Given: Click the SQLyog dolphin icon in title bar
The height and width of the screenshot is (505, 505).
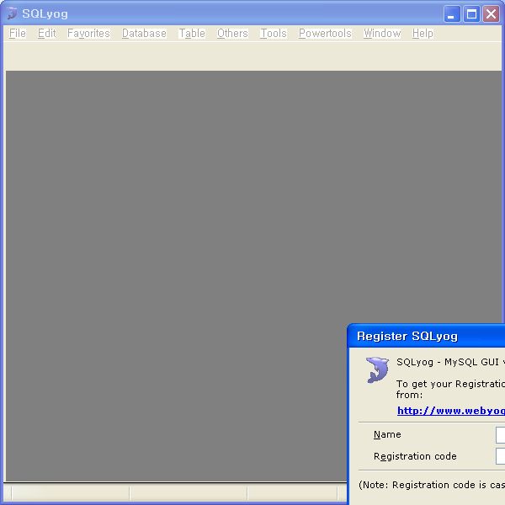Looking at the screenshot, I should pyautogui.click(x=12, y=13).
